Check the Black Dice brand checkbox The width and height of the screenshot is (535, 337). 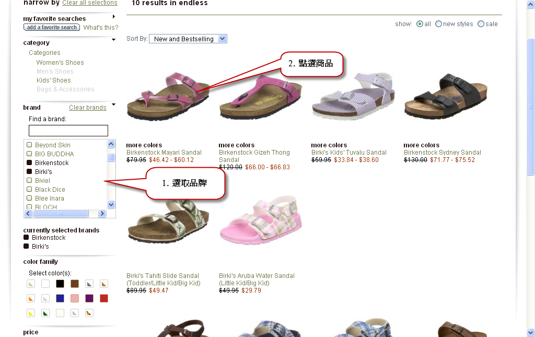click(29, 189)
